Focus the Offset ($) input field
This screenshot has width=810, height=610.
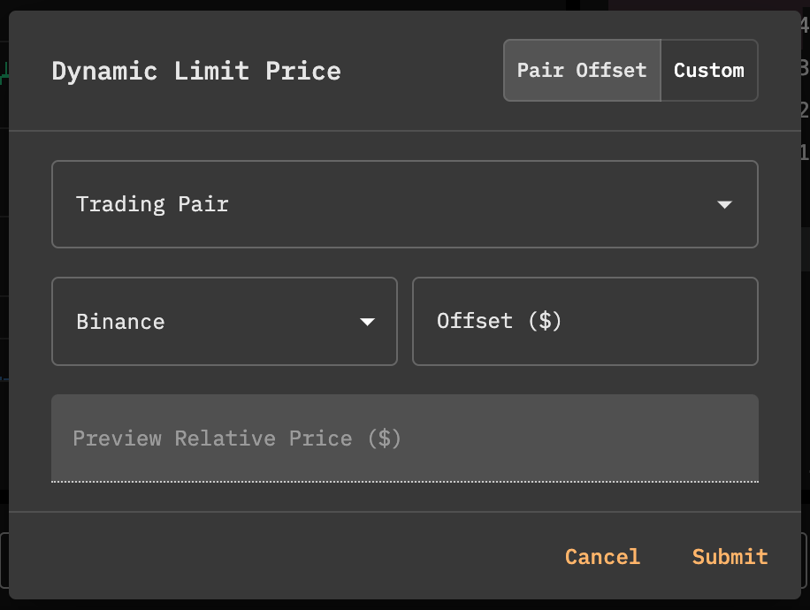pos(585,322)
